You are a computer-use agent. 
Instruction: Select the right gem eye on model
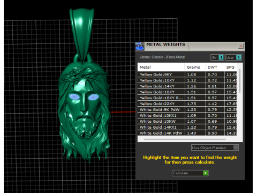click(93, 98)
